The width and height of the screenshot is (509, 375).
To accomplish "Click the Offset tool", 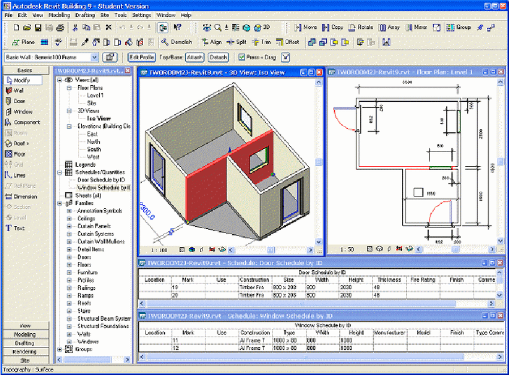I will 287,42.
